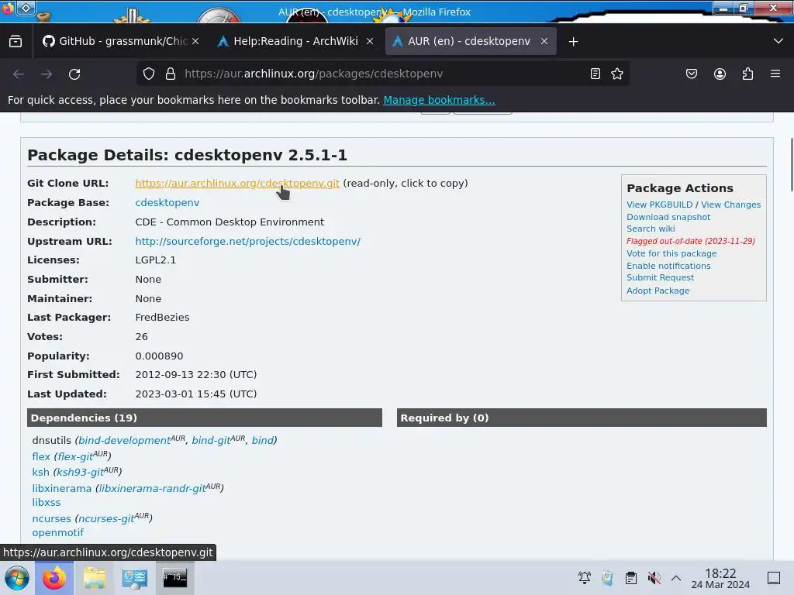Open cdesktopenv package base link
Image resolution: width=794 pixels, height=595 pixels.
point(167,202)
